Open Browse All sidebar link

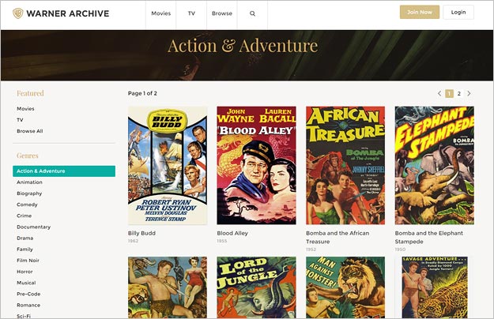point(29,131)
